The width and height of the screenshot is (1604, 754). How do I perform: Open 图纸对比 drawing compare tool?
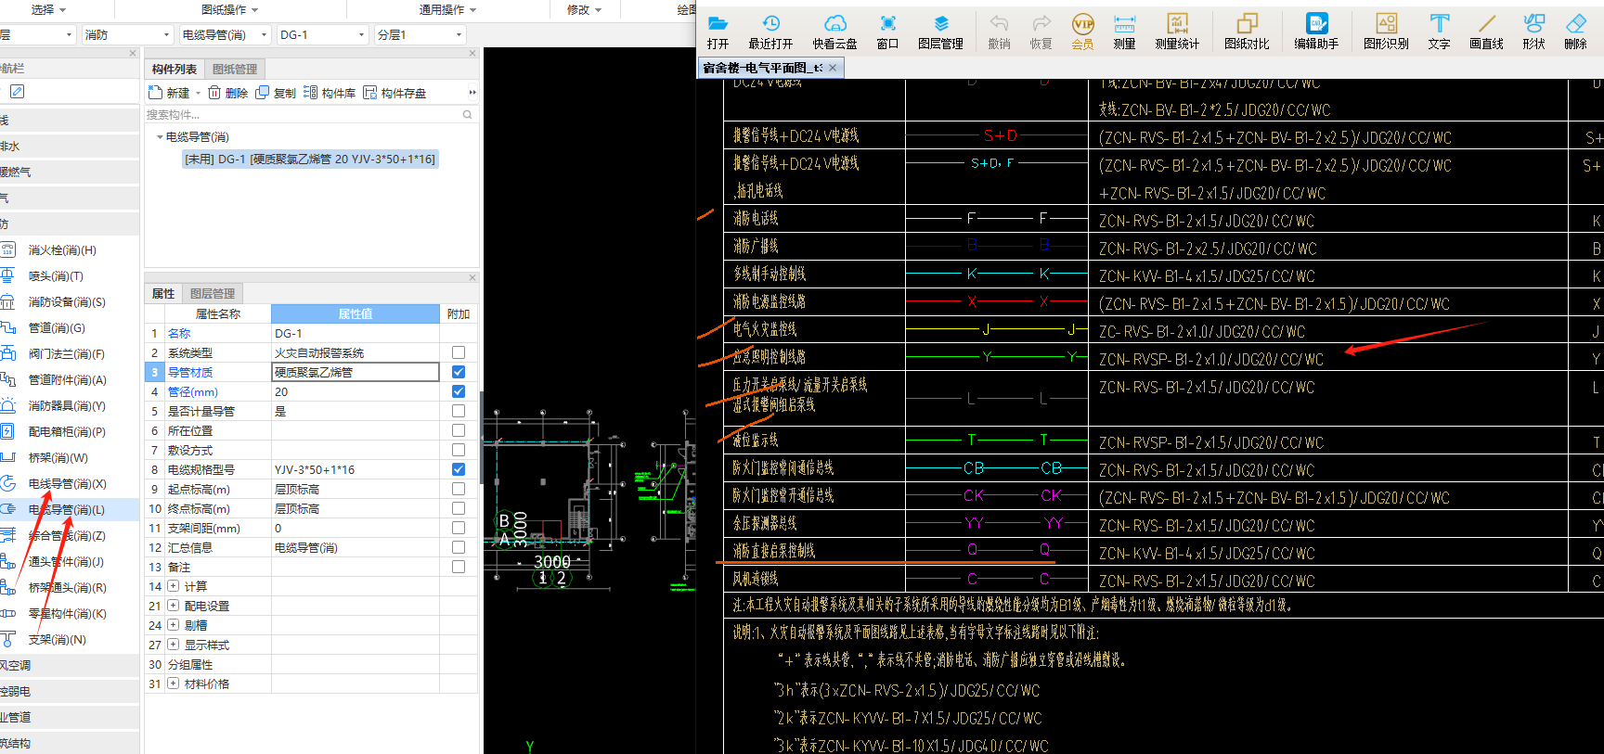[x=1247, y=32]
